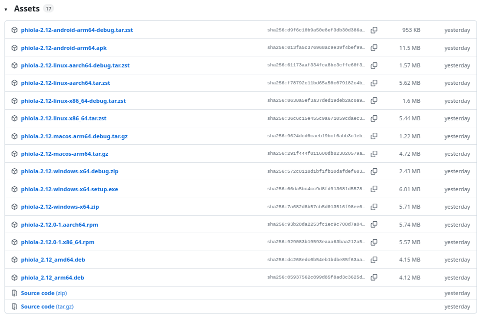Click the 11.5 MB size value
This screenshot has width=480, height=317.
tap(409, 48)
